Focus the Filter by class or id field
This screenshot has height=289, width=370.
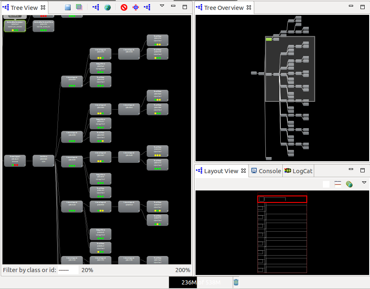coord(68,270)
